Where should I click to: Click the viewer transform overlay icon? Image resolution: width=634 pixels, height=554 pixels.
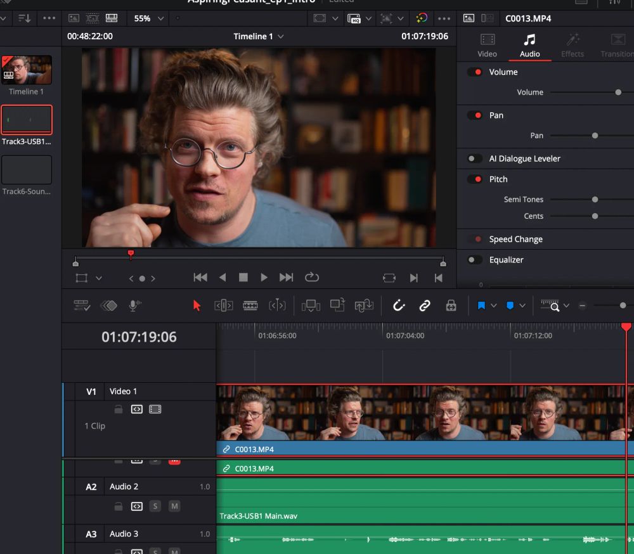pyautogui.click(x=82, y=278)
